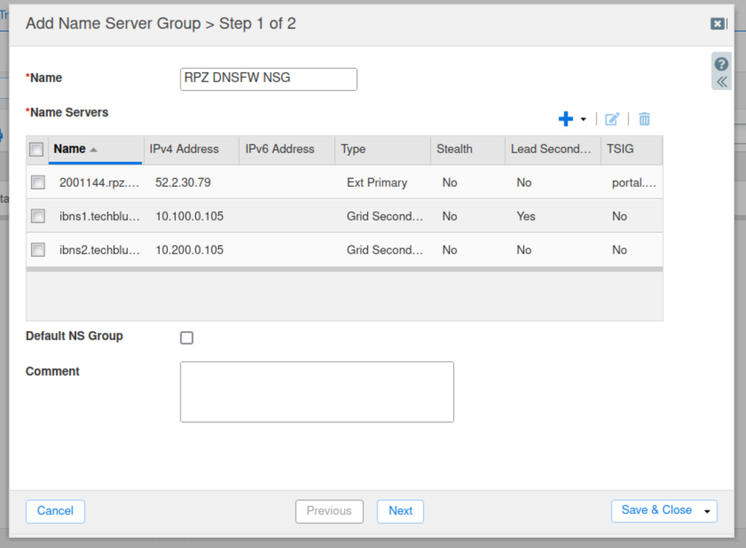The image size is (746, 548).
Task: Open the help question mark icon
Action: click(x=721, y=64)
